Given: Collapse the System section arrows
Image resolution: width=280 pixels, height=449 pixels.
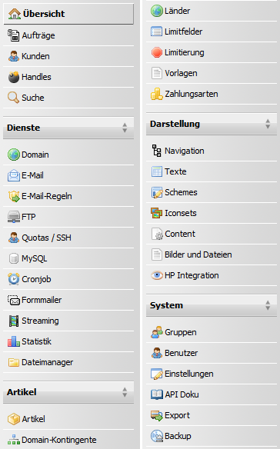Looking at the screenshot, I should point(268,305).
